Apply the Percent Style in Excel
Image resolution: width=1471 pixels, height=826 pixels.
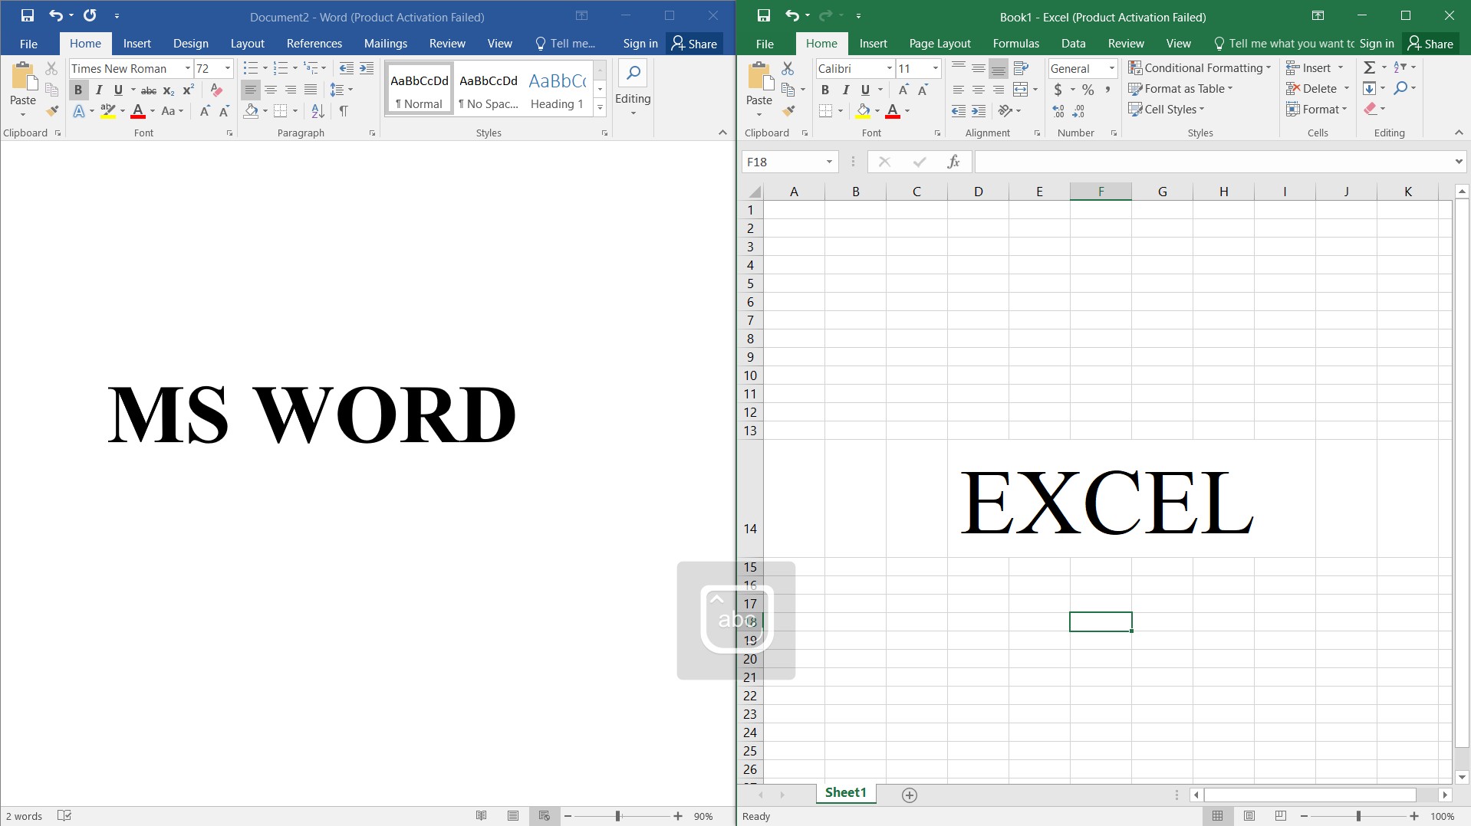point(1087,89)
